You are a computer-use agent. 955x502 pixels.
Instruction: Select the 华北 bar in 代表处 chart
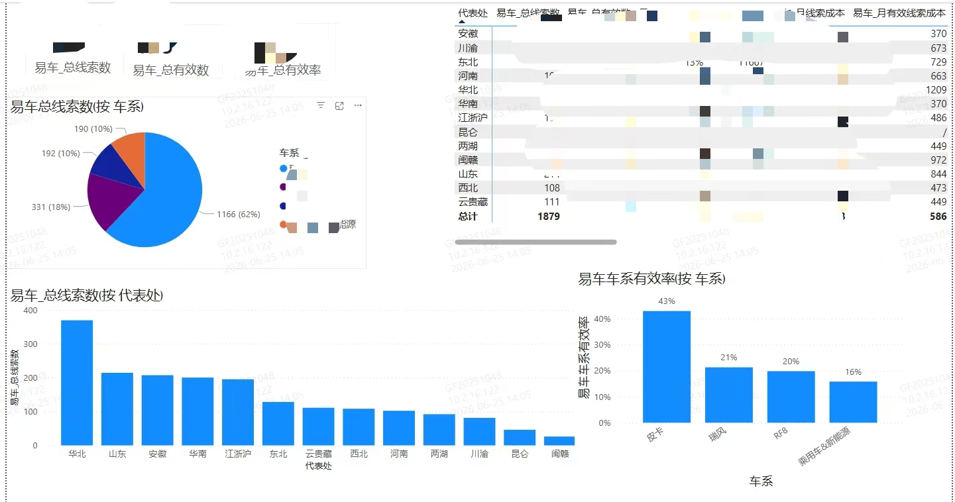pyautogui.click(x=77, y=383)
